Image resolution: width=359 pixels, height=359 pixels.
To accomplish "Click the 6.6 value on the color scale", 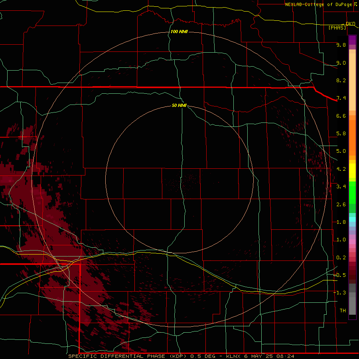I will pos(341,116).
